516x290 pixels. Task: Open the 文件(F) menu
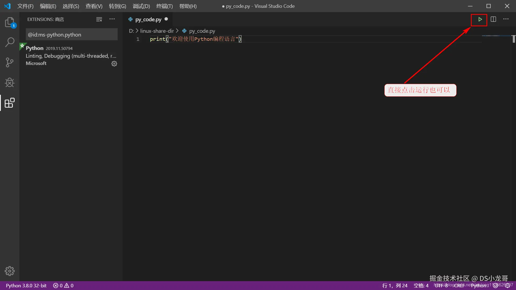tap(25, 6)
